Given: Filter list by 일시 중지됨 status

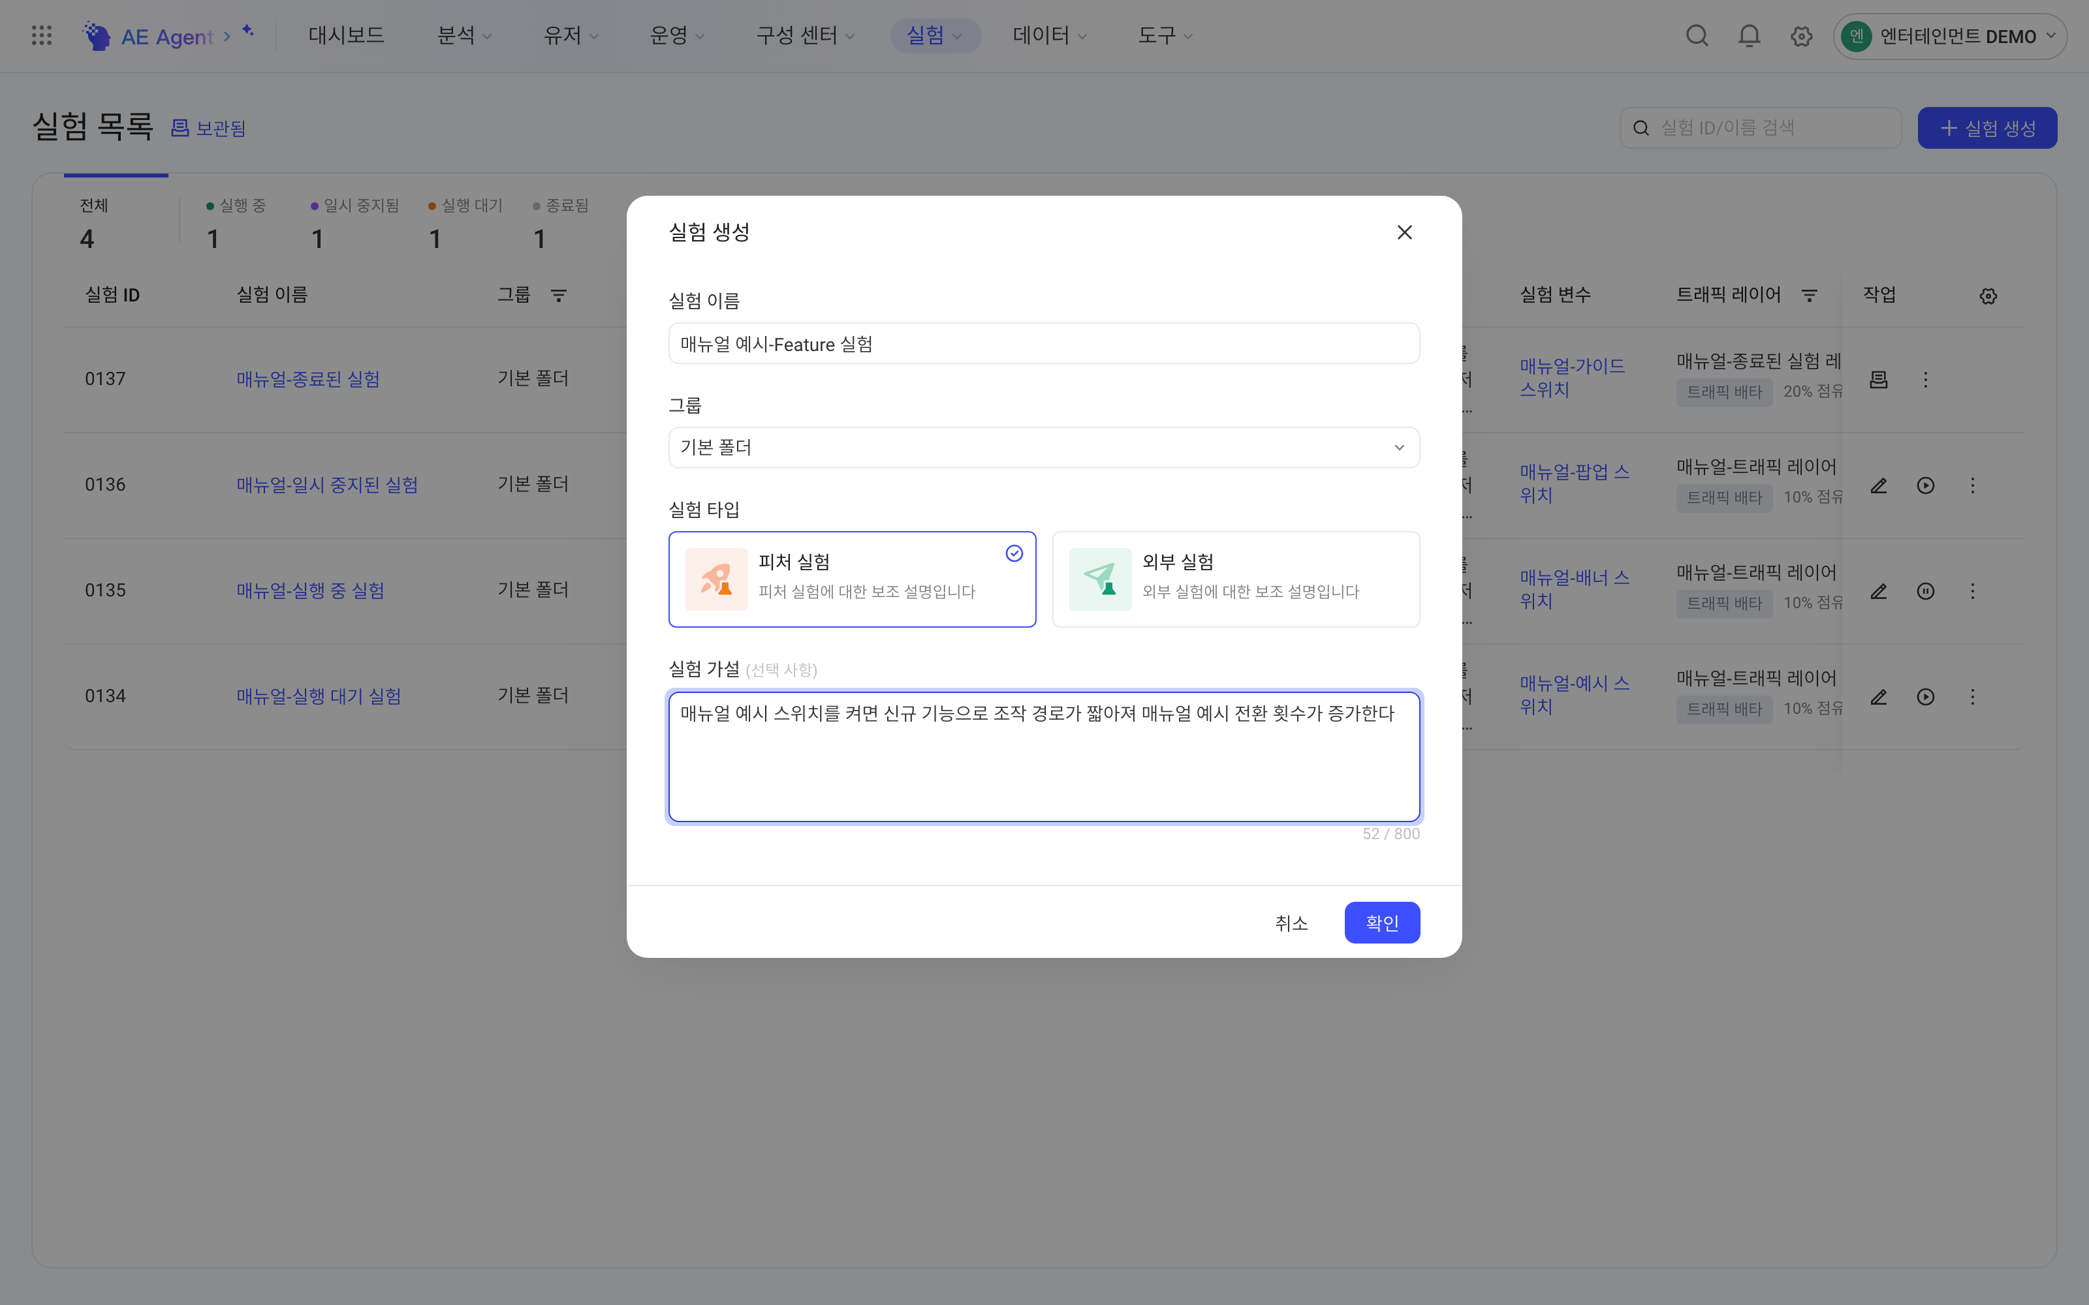Looking at the screenshot, I should click(x=356, y=223).
